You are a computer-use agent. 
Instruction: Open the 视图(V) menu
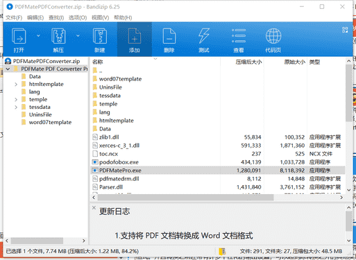coord(100,17)
